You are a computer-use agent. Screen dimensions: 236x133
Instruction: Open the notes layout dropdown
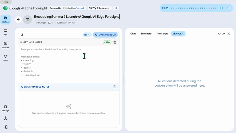coord(87,35)
